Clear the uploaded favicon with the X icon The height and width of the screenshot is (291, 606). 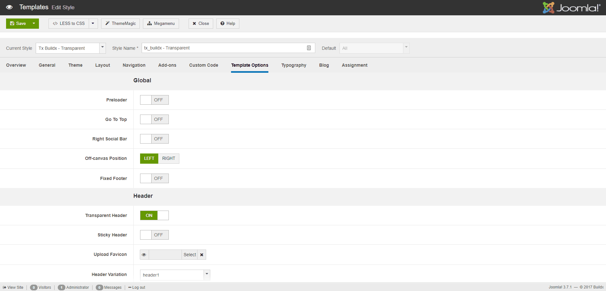[x=202, y=255]
